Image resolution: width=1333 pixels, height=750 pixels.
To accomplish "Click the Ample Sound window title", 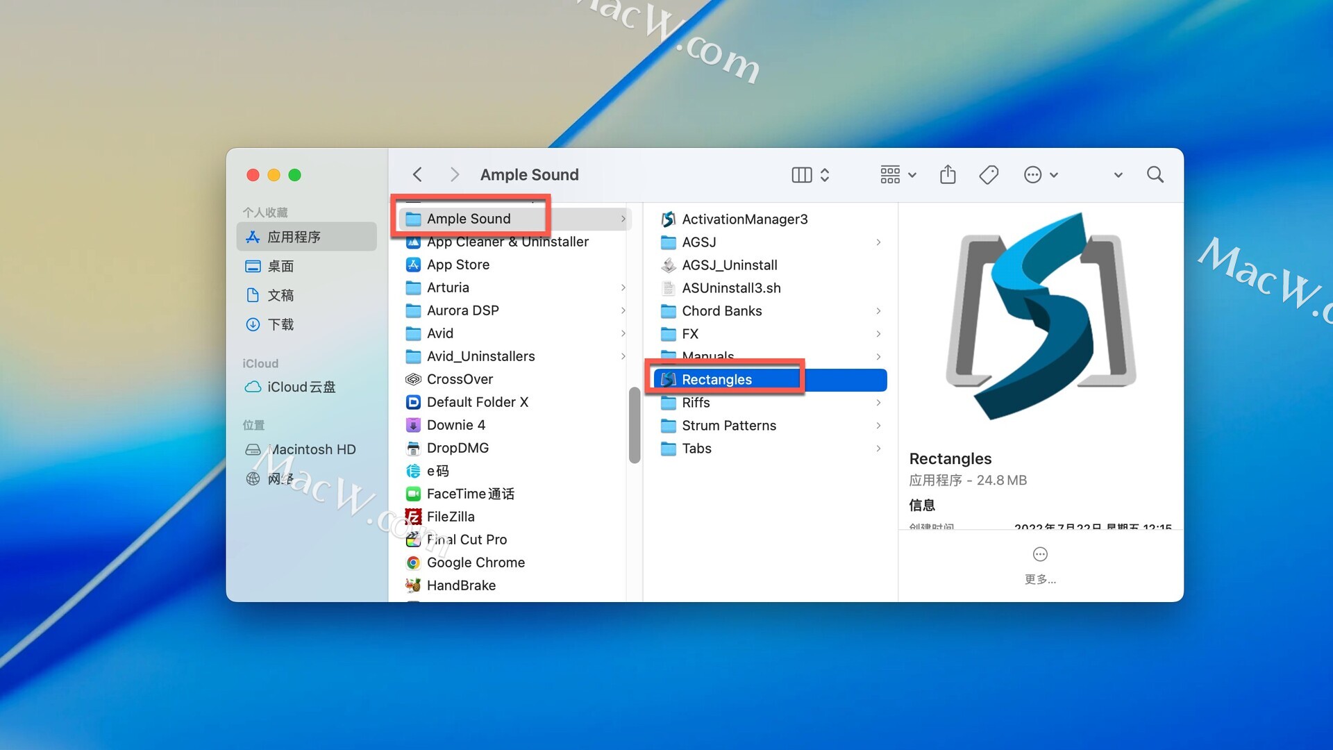I will pos(530,175).
